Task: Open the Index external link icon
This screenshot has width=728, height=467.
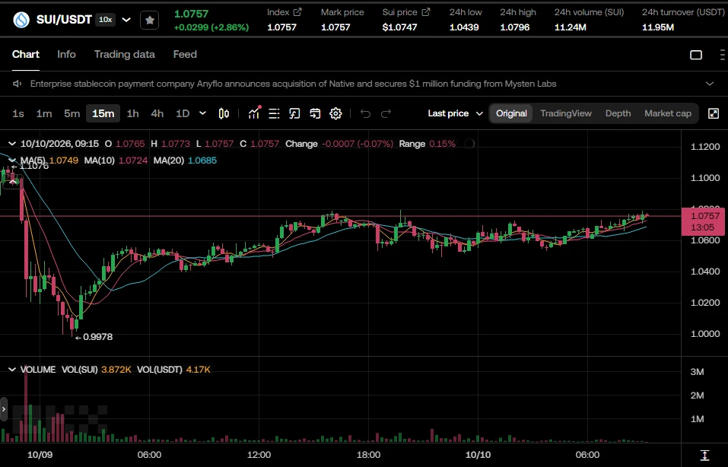Action: click(297, 12)
